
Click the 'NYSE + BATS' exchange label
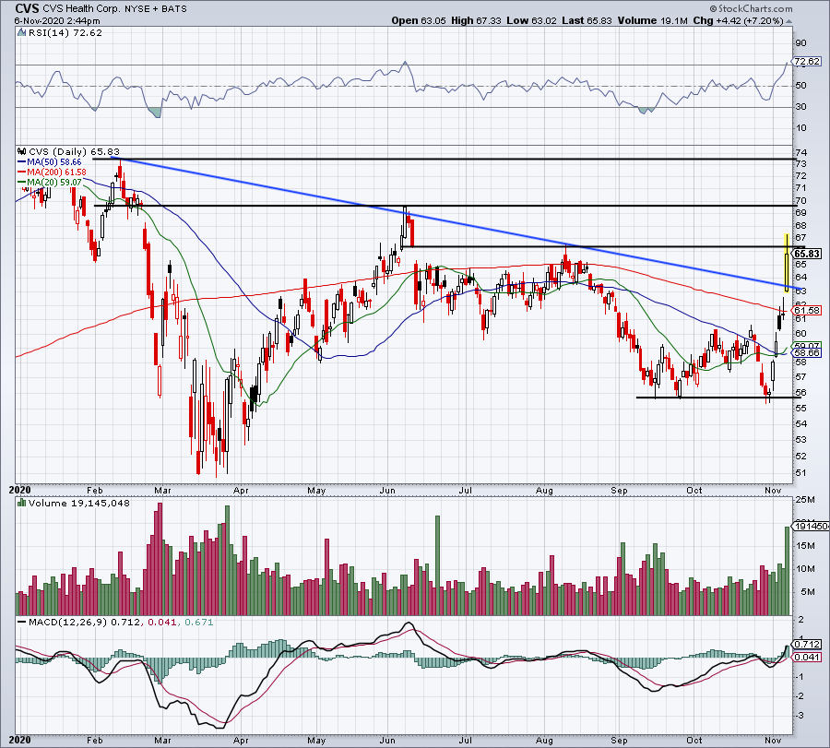(x=156, y=9)
